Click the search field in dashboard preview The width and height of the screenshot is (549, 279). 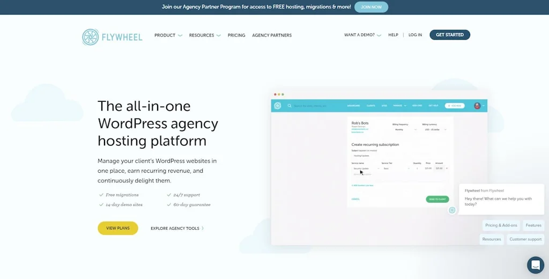click(311, 106)
